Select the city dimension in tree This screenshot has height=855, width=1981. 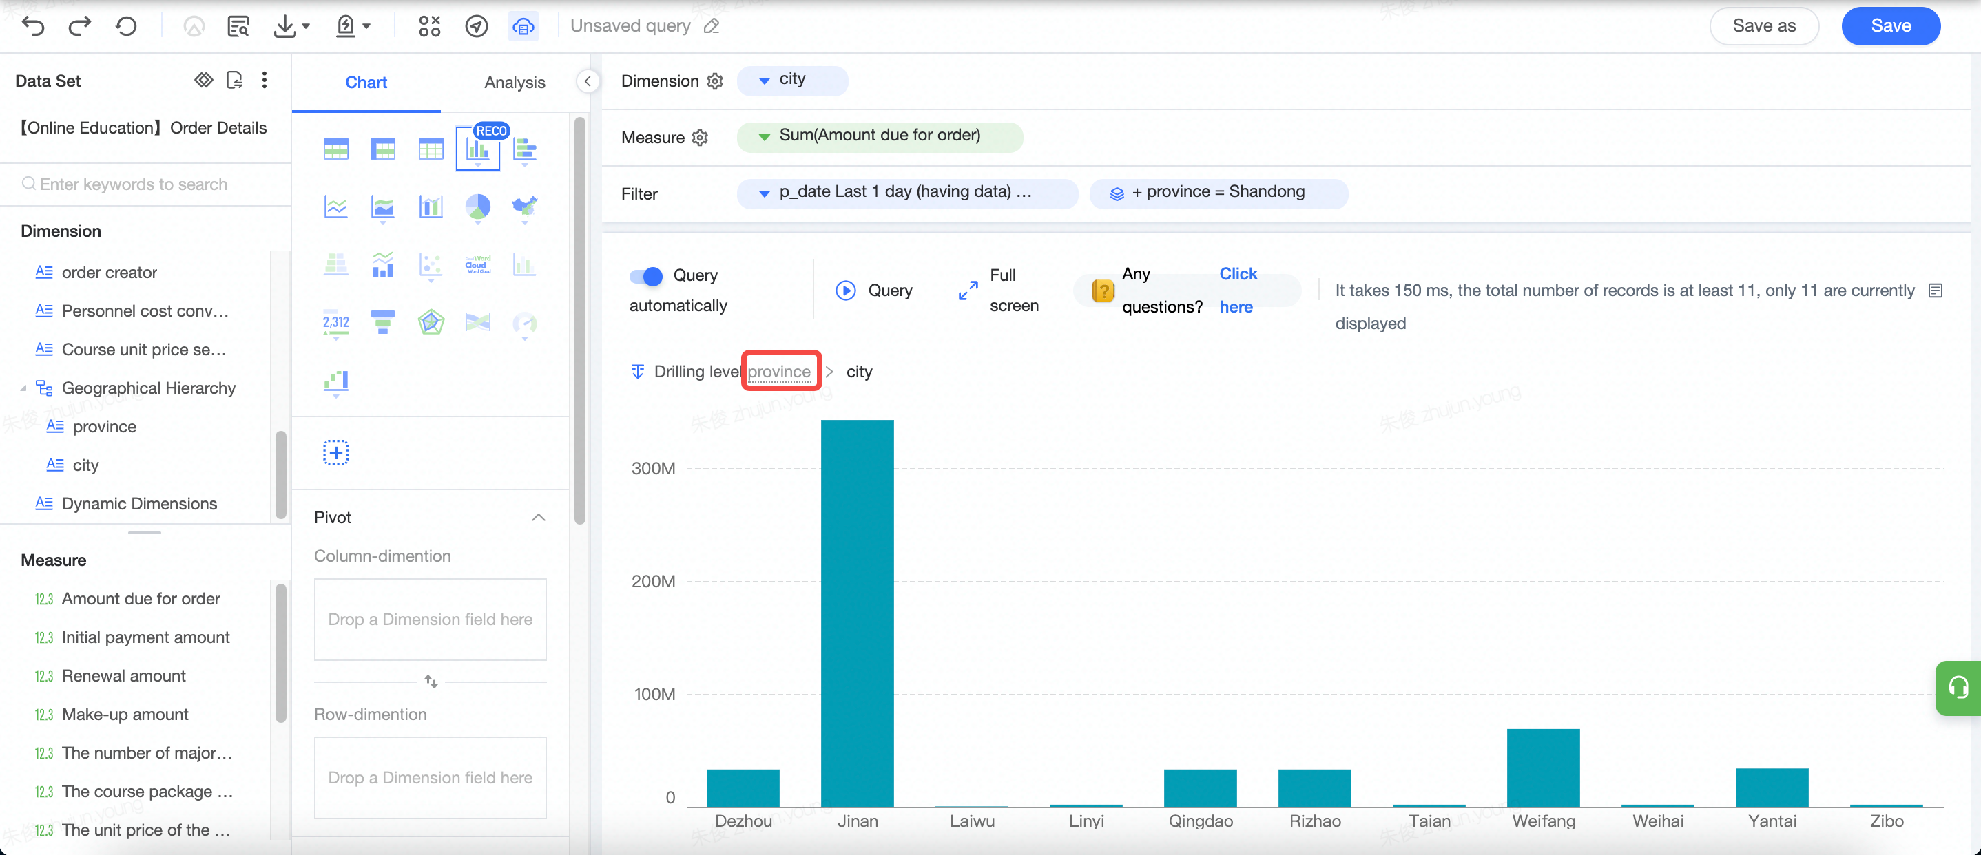(x=85, y=465)
